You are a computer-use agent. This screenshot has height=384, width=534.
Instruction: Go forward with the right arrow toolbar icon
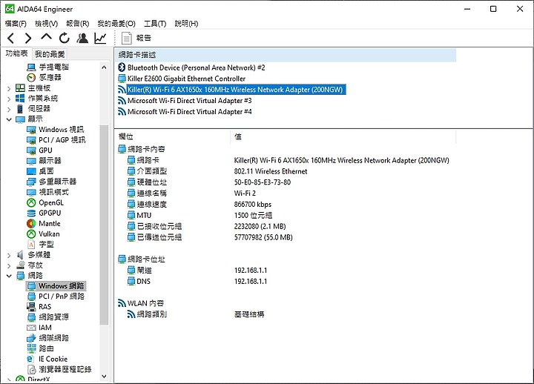point(28,38)
